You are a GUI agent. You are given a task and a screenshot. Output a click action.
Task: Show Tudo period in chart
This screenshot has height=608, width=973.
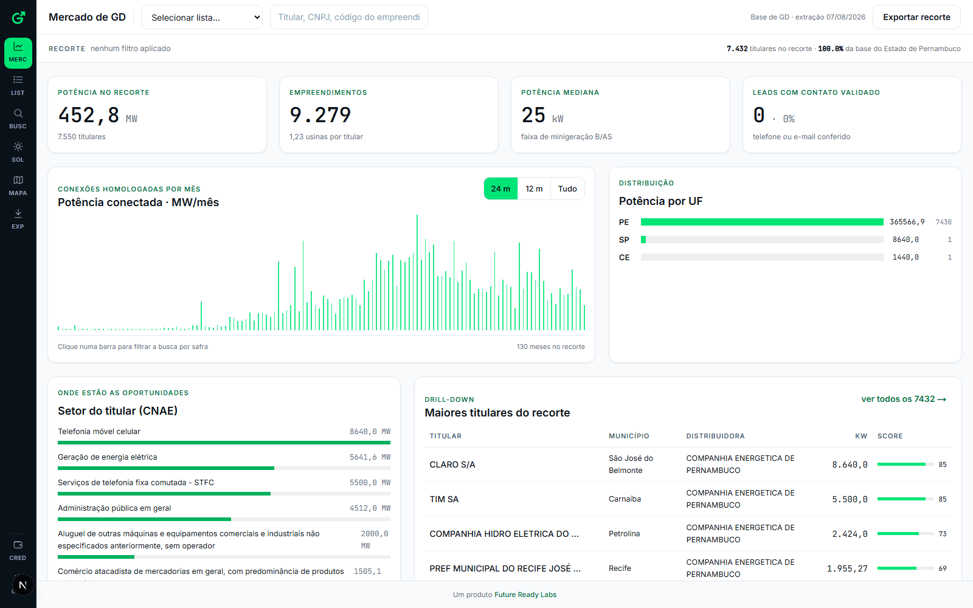pos(567,188)
